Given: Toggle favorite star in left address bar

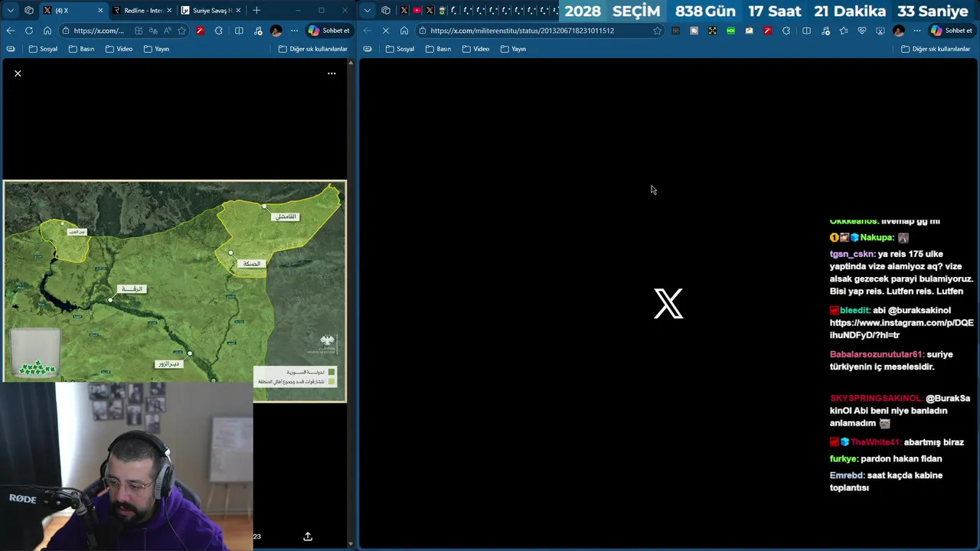Looking at the screenshot, I should 181,31.
